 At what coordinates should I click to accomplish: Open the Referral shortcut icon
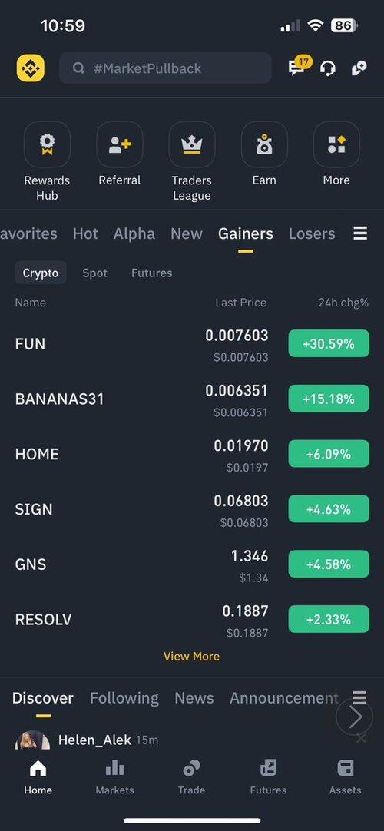click(120, 144)
